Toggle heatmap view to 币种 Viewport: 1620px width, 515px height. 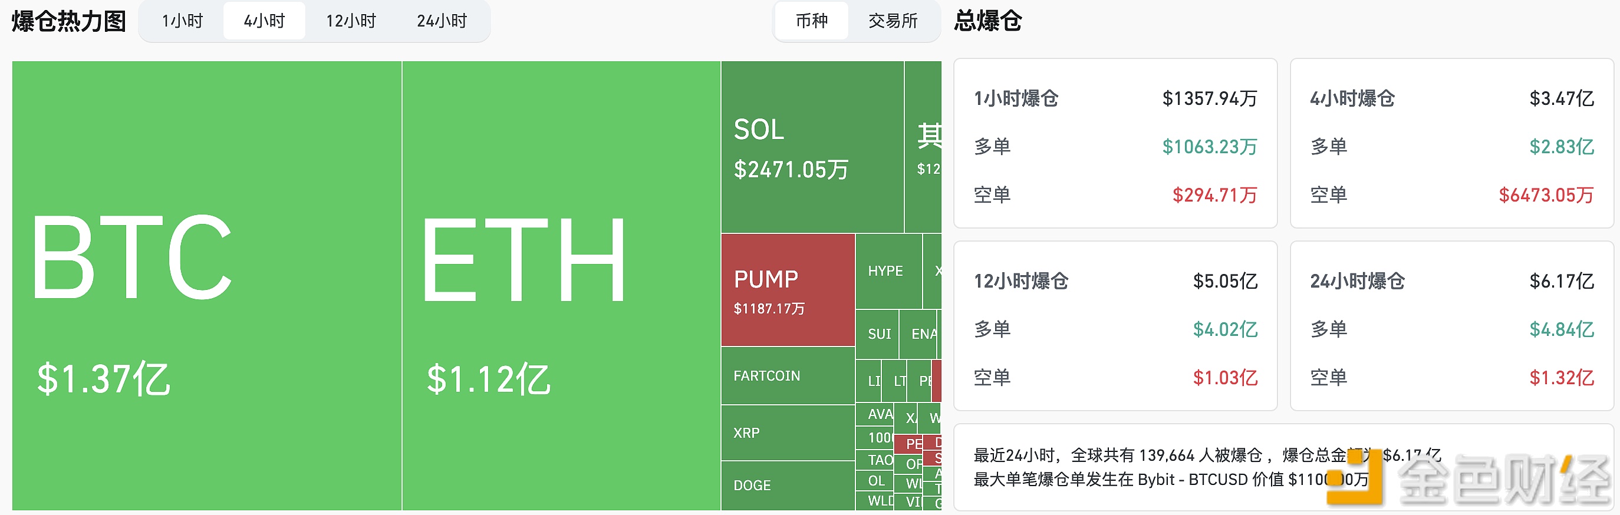click(811, 21)
